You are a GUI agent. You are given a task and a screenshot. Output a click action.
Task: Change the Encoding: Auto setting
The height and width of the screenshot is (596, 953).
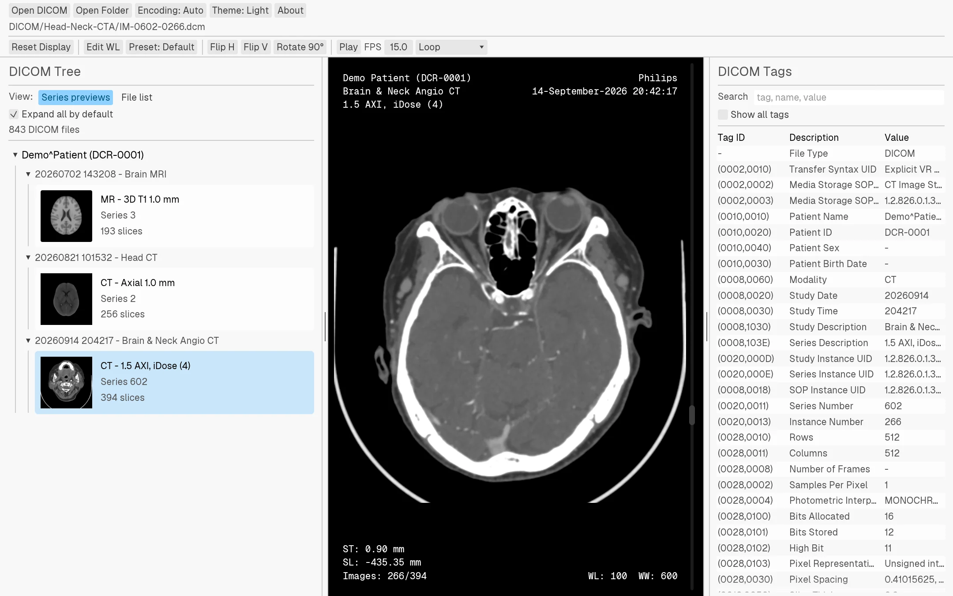pos(170,10)
